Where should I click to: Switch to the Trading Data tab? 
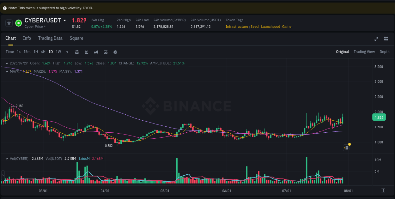click(50, 38)
